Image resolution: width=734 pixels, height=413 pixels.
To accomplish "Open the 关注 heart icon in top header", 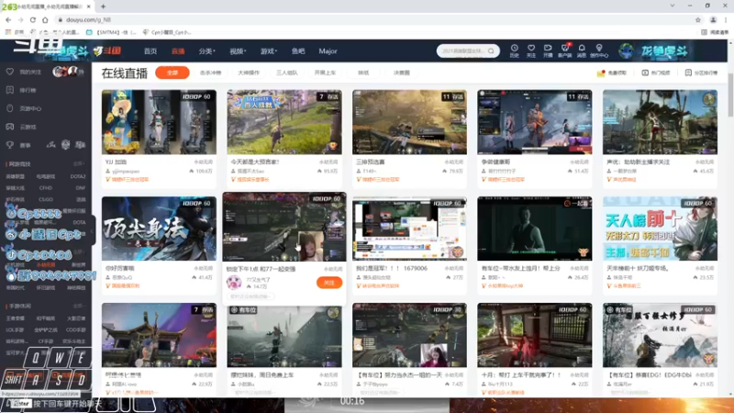I will pos(531,50).
